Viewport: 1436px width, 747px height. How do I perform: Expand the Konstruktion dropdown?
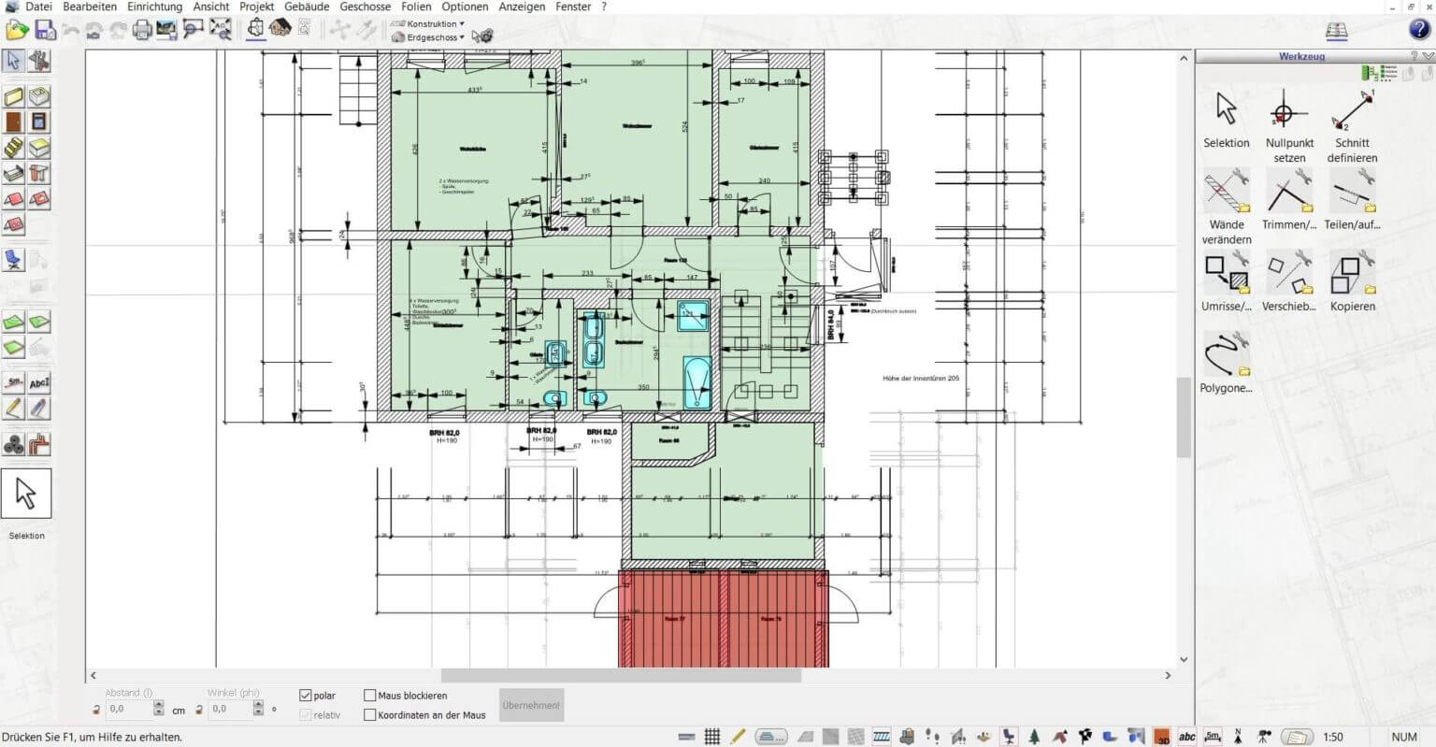[428, 23]
